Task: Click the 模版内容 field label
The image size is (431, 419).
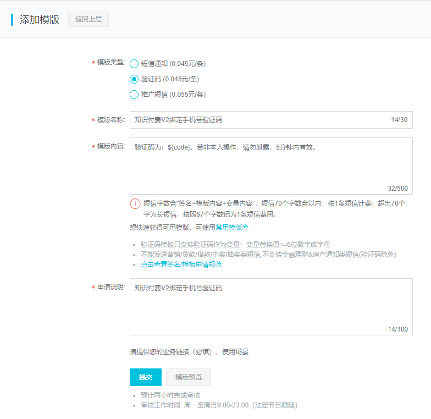Action: (110, 146)
